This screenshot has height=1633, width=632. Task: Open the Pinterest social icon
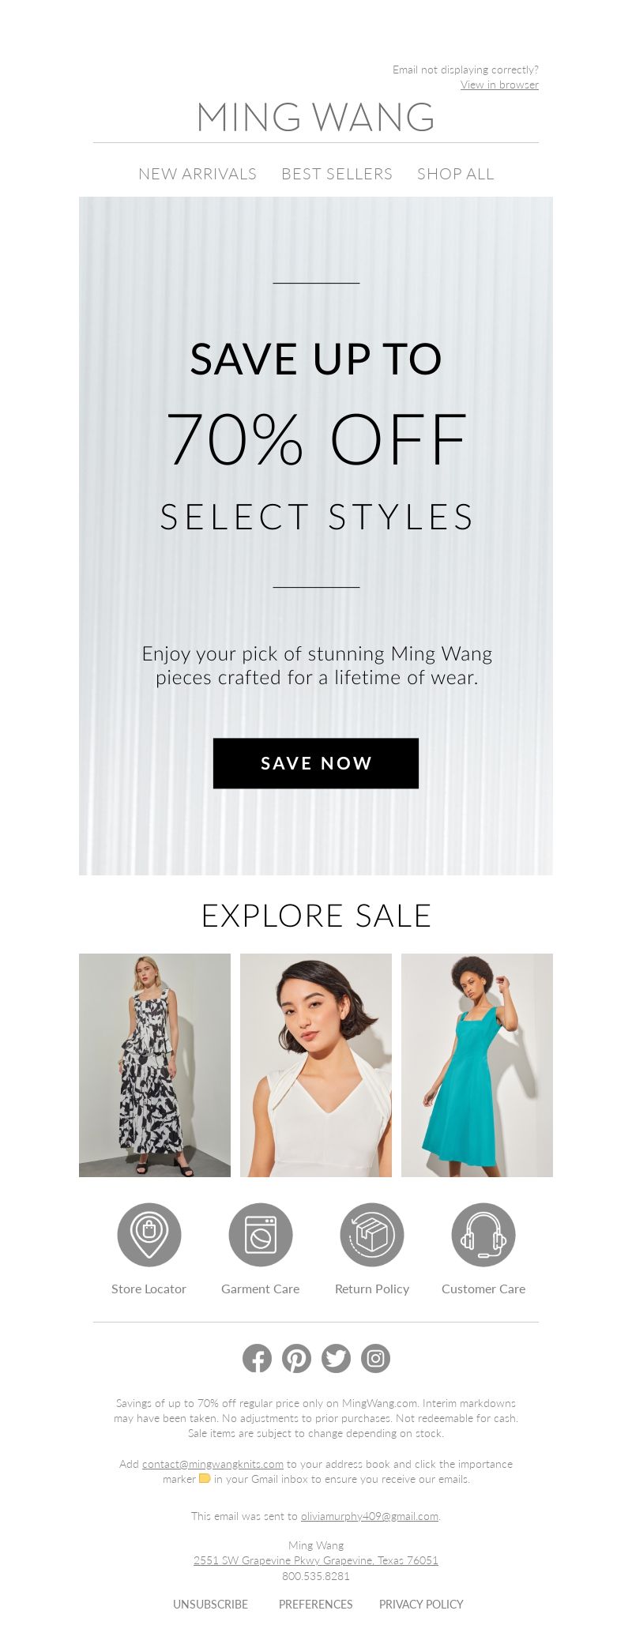coord(296,1358)
